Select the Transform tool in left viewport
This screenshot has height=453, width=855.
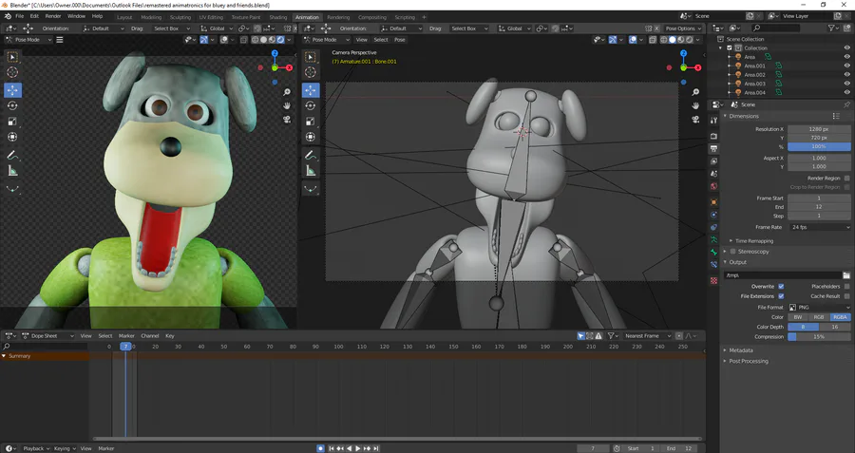(12, 137)
